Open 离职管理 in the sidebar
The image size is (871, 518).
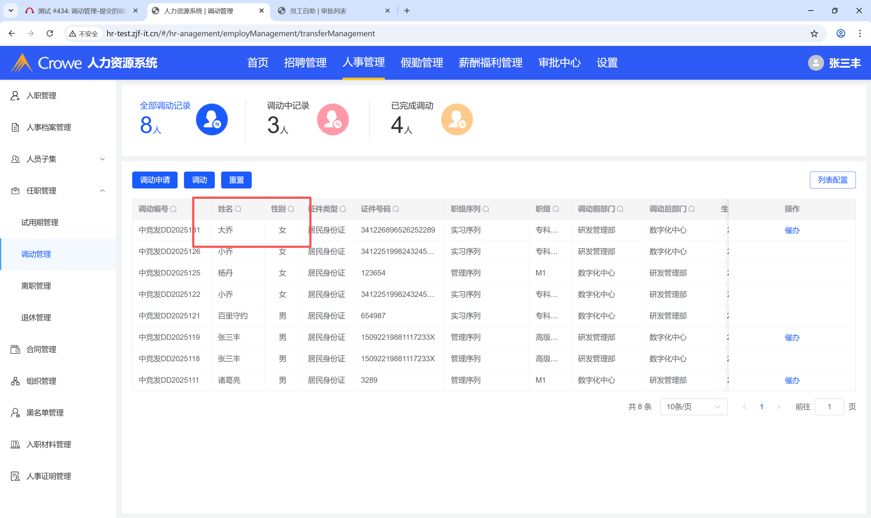[36, 286]
